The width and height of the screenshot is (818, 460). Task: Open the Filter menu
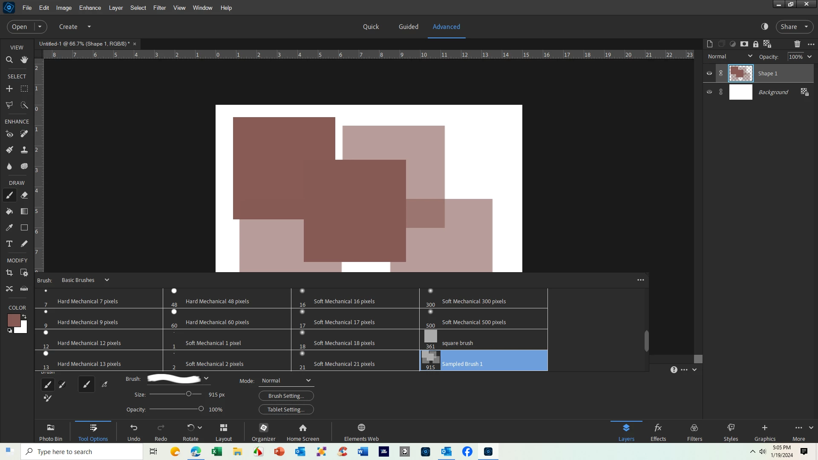[x=159, y=8]
